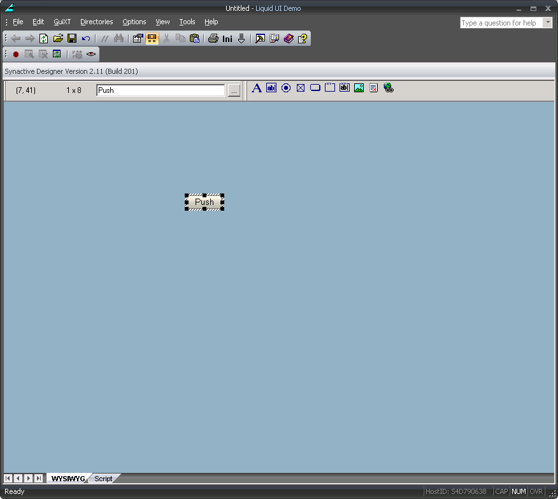Click the Open folder icon
This screenshot has width=558, height=499.
(58, 39)
